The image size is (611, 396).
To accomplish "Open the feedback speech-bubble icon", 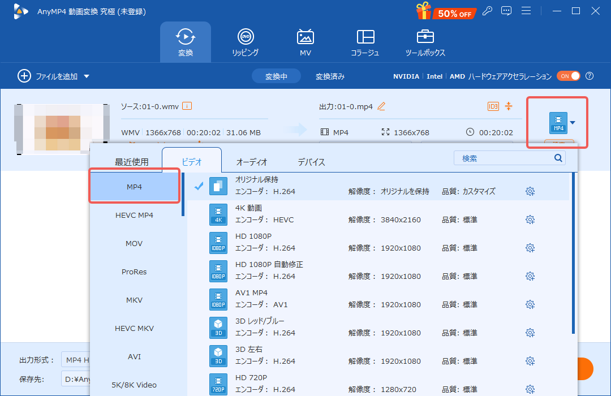I will click(506, 10).
